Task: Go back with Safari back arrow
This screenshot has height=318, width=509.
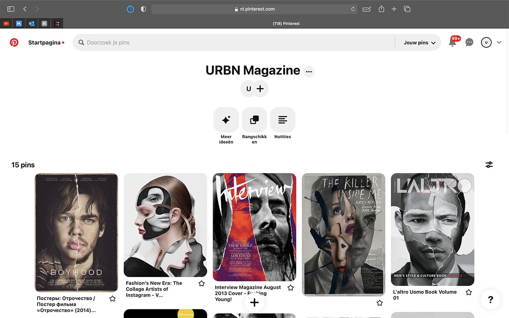Action: click(25, 9)
